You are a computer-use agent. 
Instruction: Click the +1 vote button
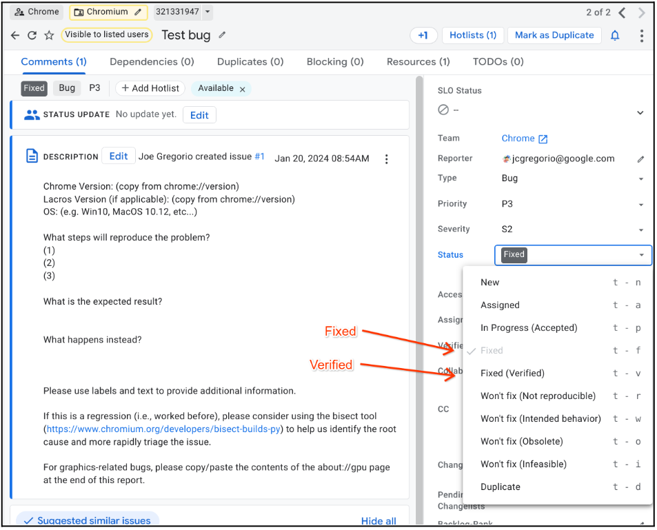click(x=423, y=35)
